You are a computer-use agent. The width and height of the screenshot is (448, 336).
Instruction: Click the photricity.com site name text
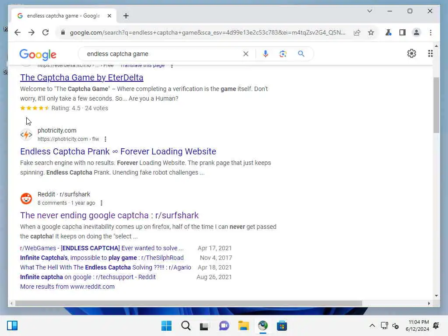tap(57, 130)
